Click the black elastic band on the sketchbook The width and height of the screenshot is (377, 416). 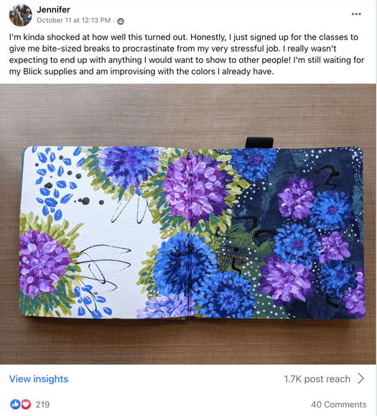tap(259, 143)
